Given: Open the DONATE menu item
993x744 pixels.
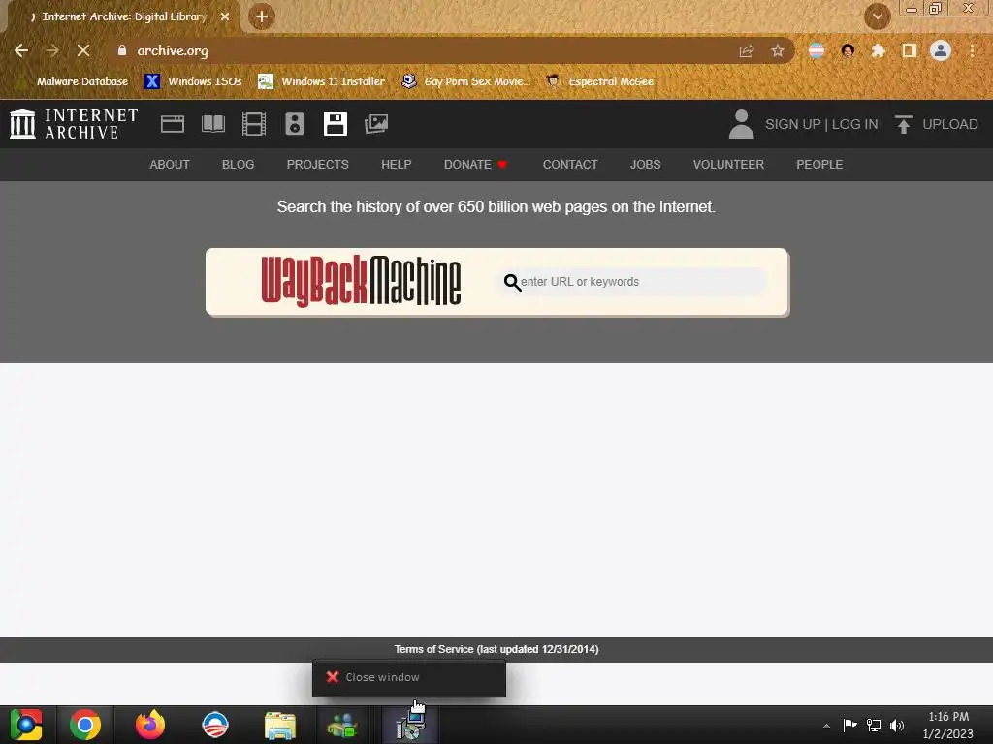Looking at the screenshot, I should (x=475, y=165).
